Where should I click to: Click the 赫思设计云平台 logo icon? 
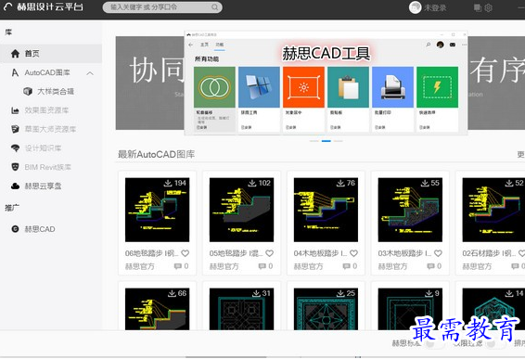[x=7, y=6]
